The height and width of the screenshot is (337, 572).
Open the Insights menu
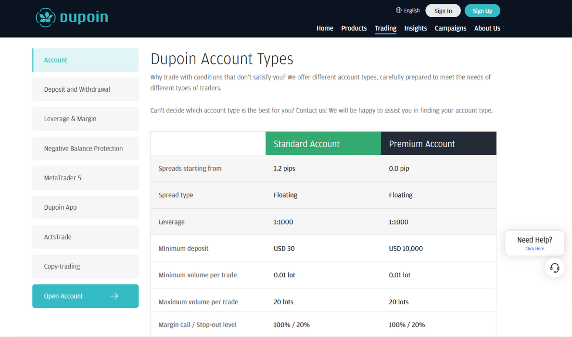tap(416, 28)
